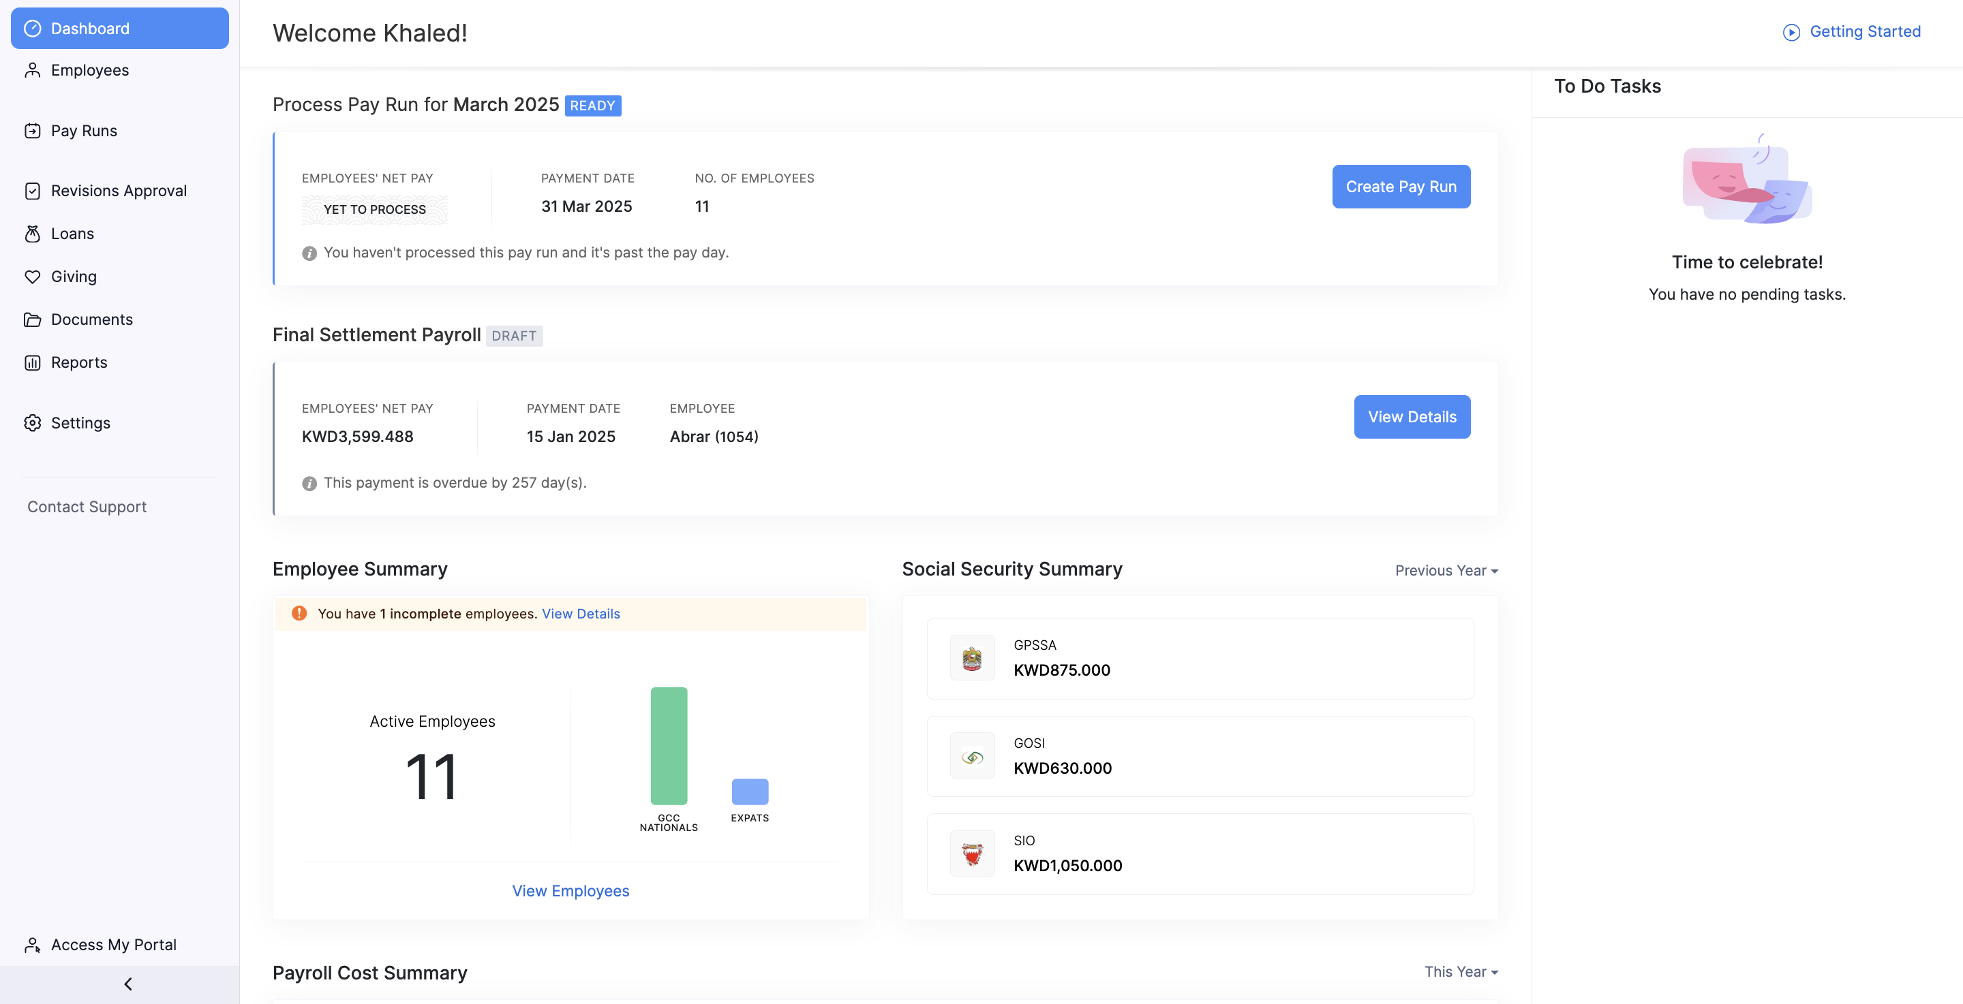Follow the View Employees link

(x=570, y=890)
